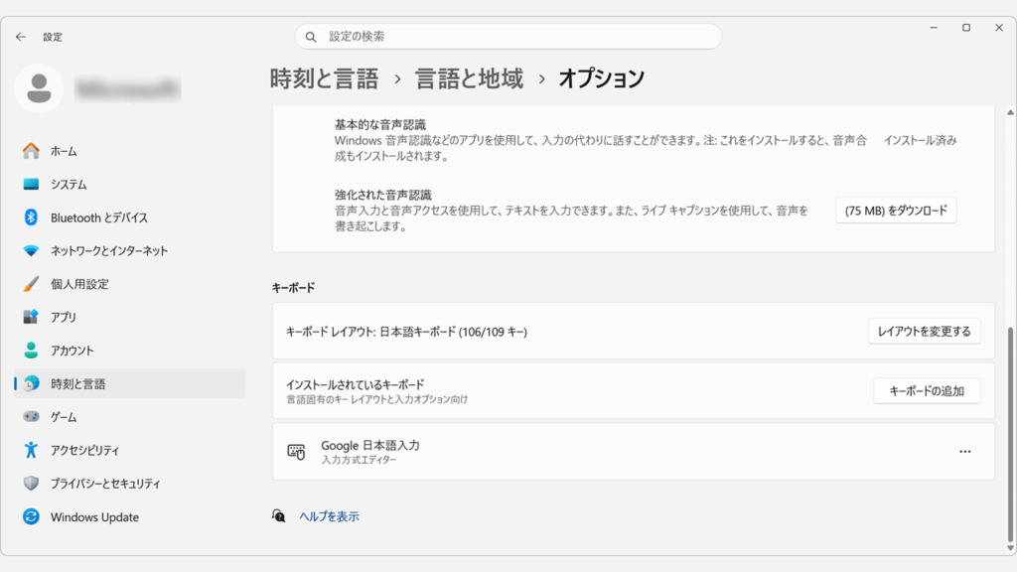Click the user profile avatar

[39, 88]
